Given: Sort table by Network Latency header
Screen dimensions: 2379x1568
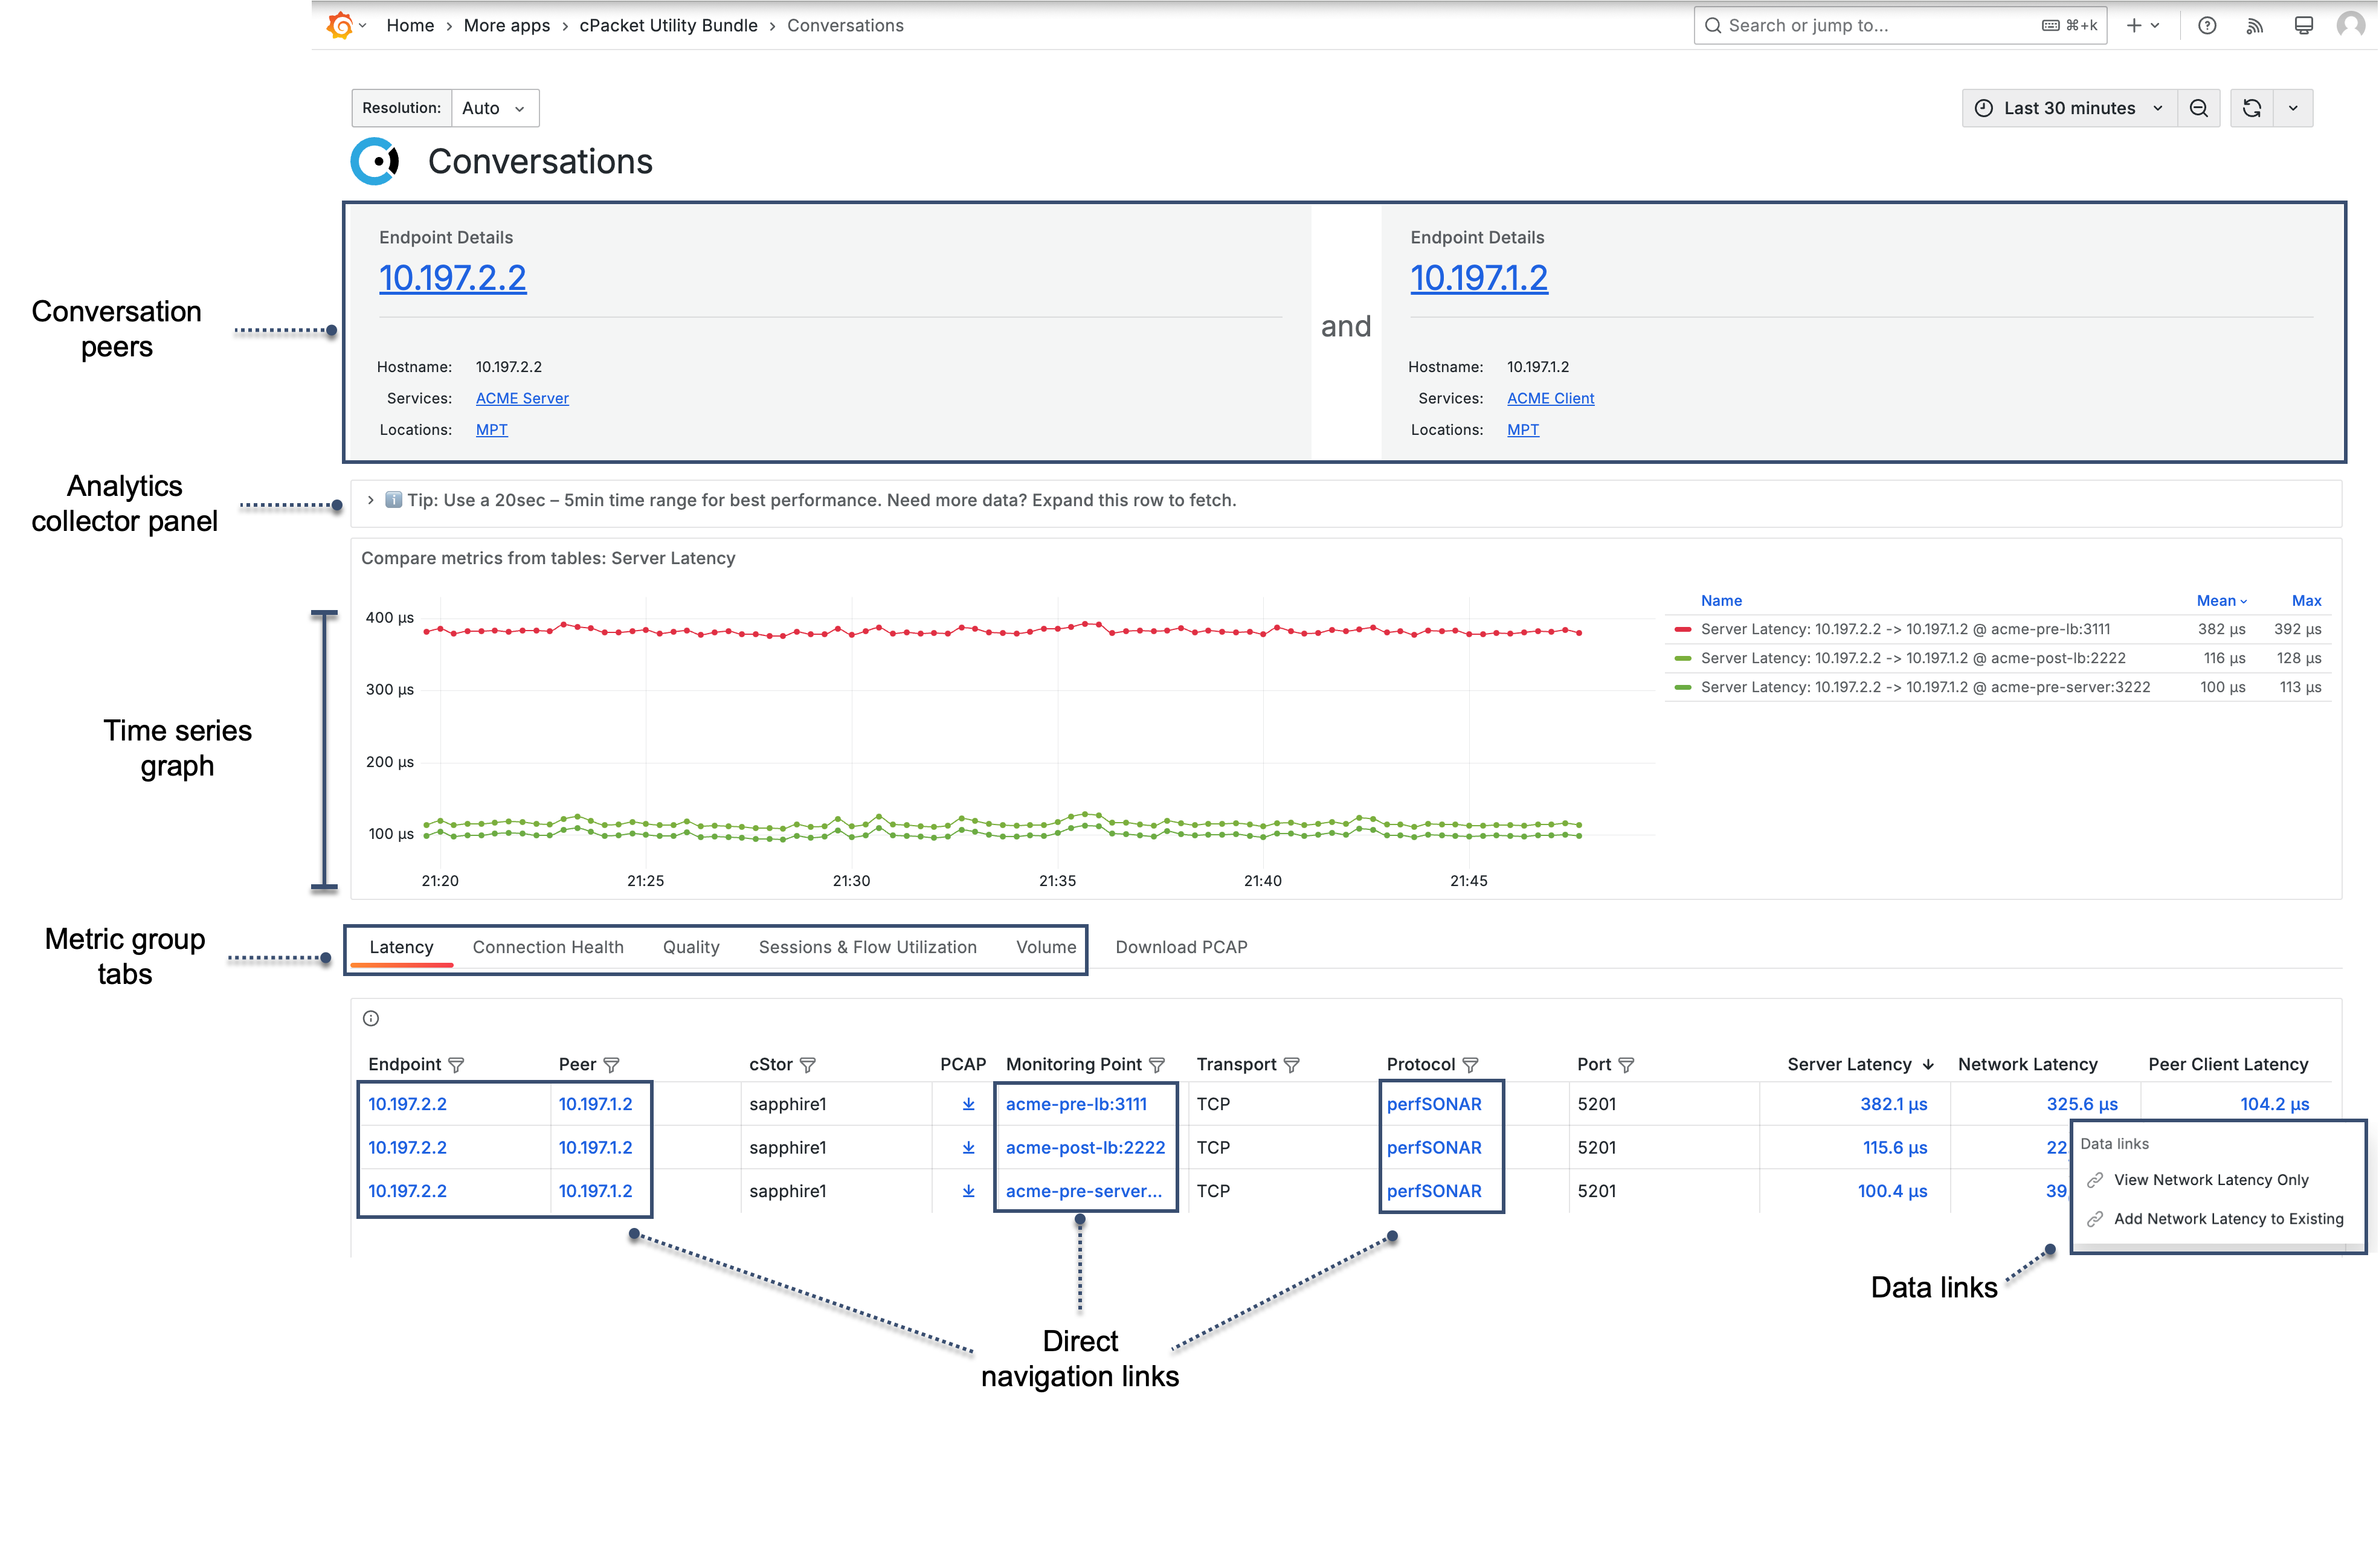Looking at the screenshot, I should [x=2027, y=1065].
